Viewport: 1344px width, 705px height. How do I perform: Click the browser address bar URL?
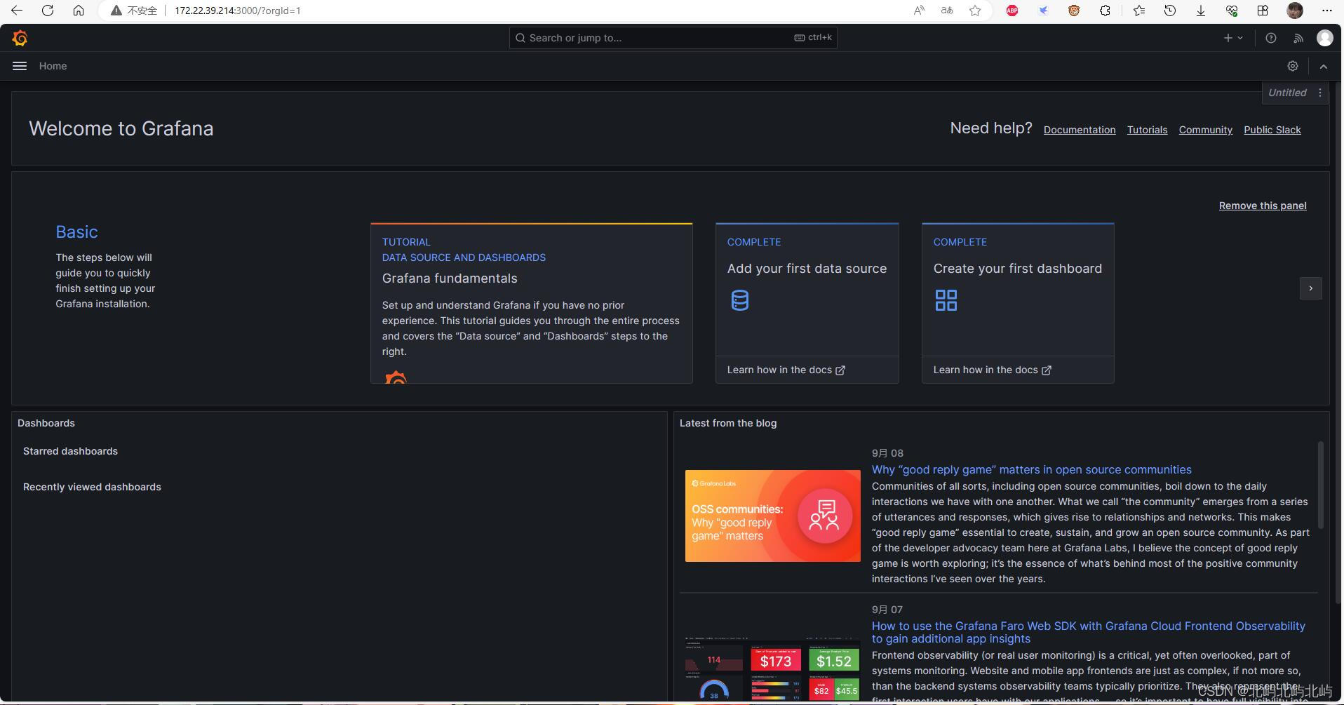point(238,11)
